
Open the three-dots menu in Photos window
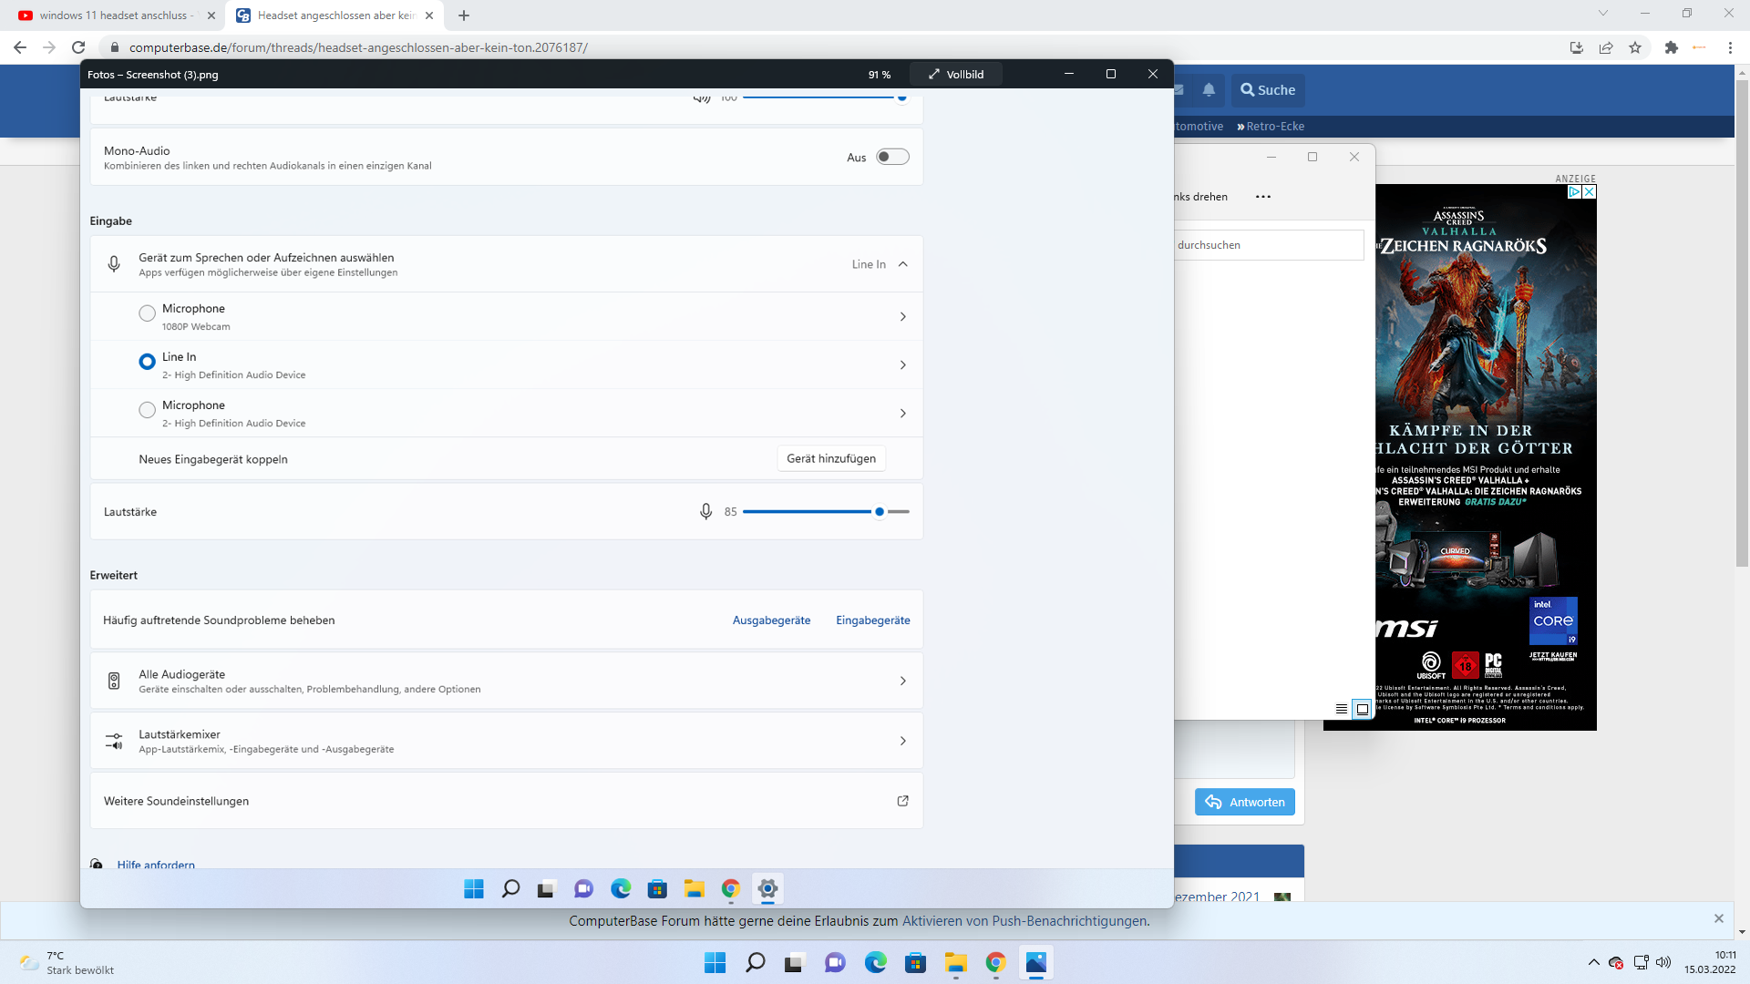1262,197
